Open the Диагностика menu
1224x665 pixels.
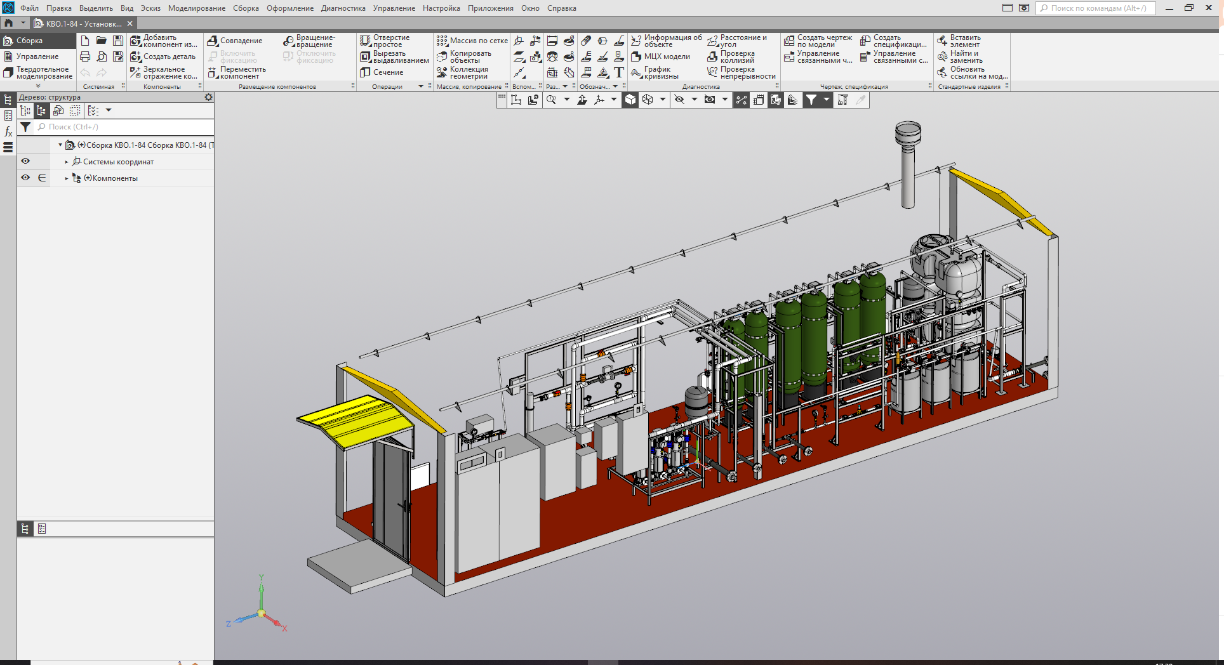(343, 8)
